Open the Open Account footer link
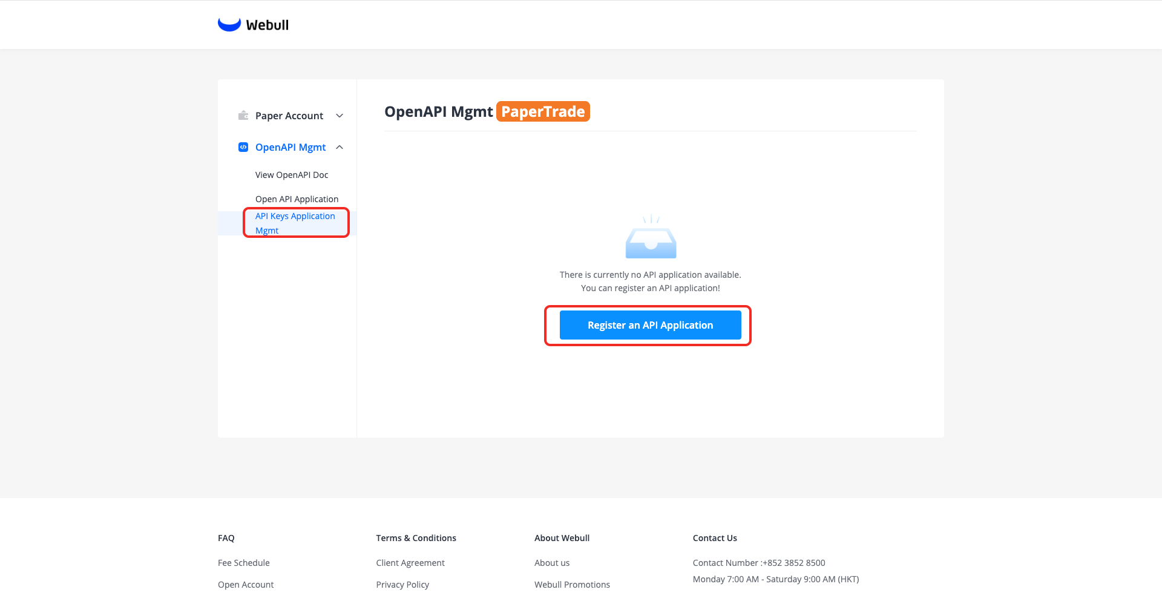1162x601 pixels. pos(246,585)
